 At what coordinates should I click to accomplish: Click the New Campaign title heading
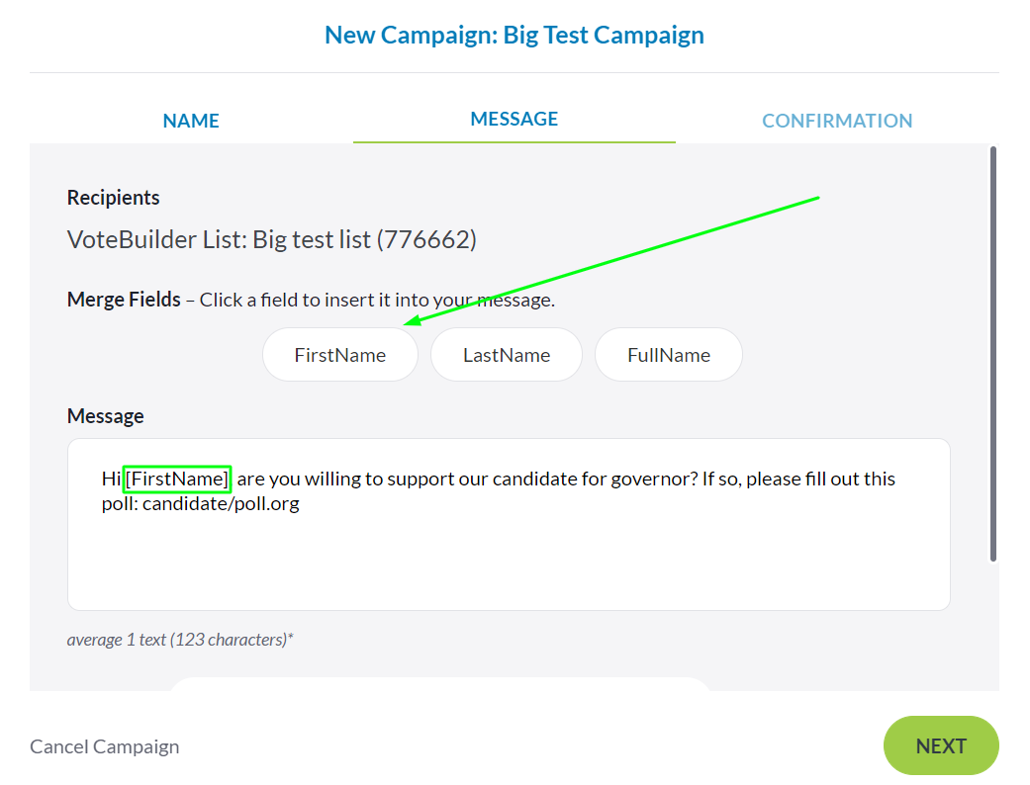pyautogui.click(x=514, y=34)
